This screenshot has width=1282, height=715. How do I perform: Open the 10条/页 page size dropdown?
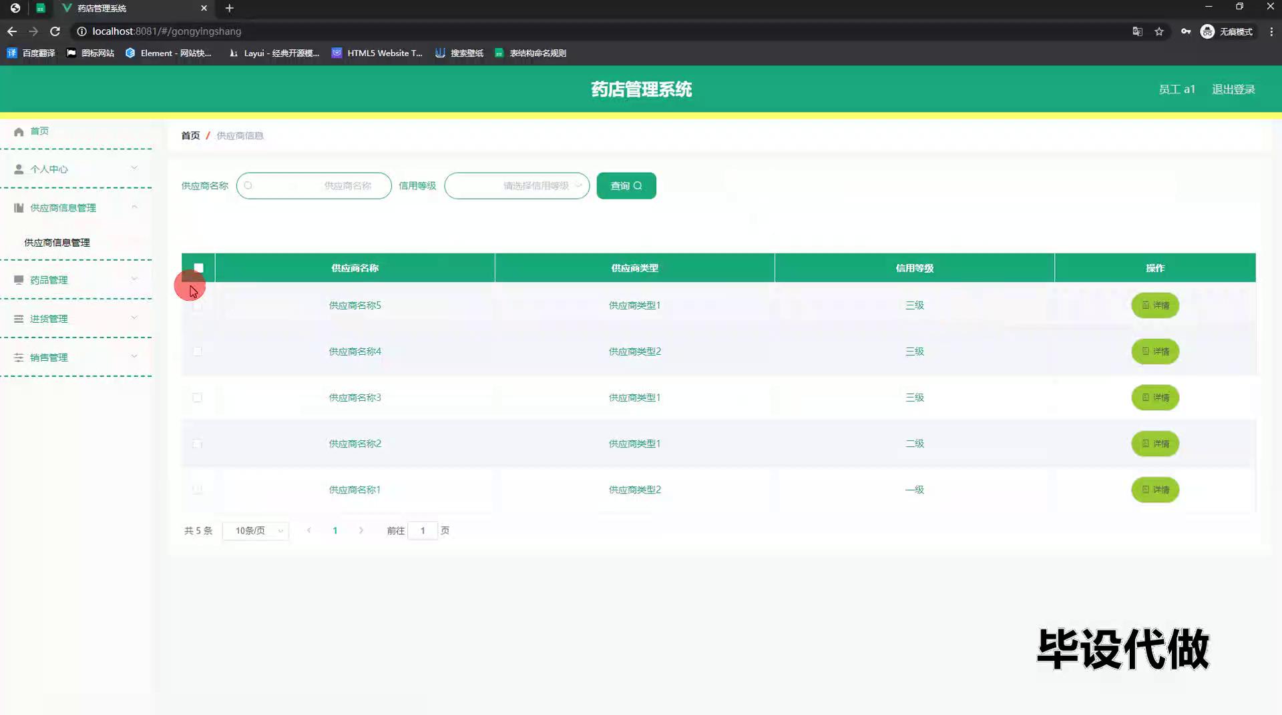coord(256,531)
